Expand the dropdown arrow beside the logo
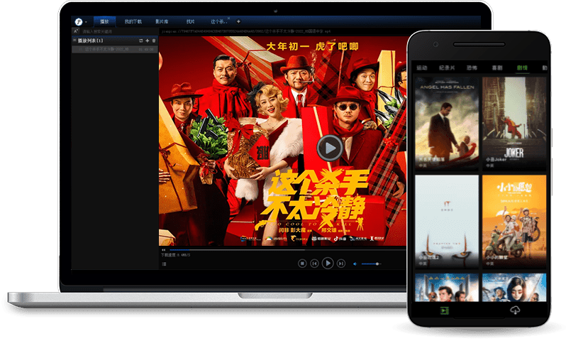Viewport: 566px width, 341px height. 86,23
